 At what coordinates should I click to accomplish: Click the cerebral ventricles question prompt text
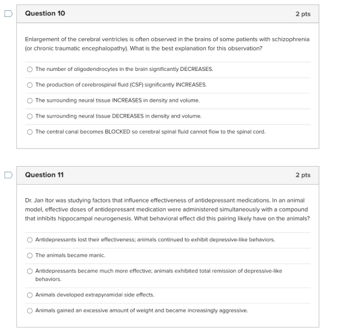tap(167, 44)
